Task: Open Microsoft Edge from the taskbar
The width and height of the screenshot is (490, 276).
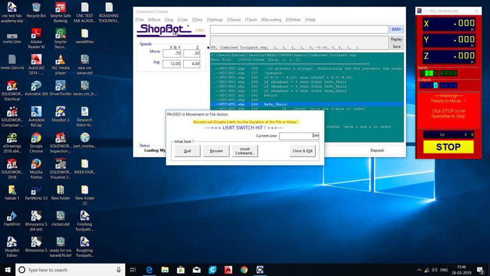Action: pyautogui.click(x=149, y=270)
